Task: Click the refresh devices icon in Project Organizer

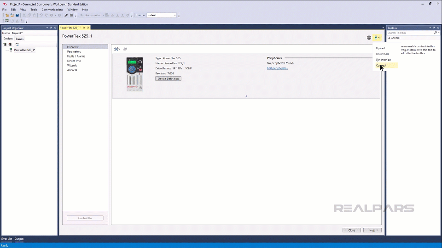Action: [x=17, y=45]
